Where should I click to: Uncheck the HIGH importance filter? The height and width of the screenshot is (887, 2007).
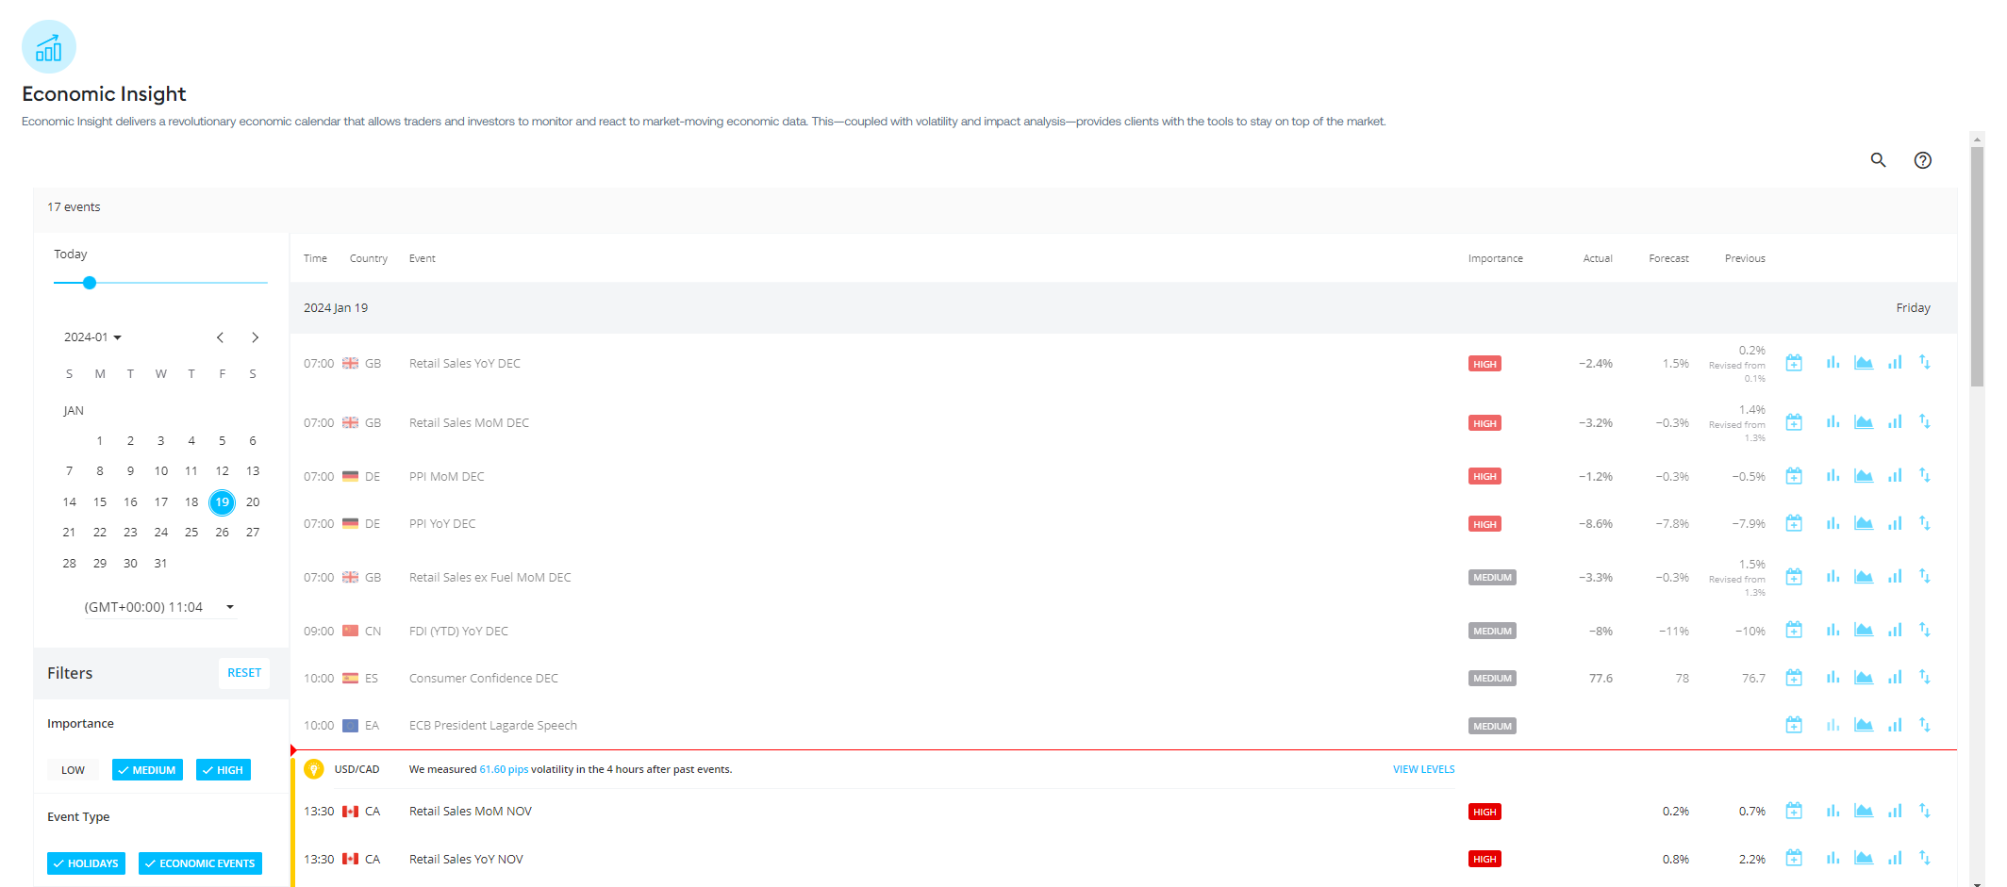[224, 770]
